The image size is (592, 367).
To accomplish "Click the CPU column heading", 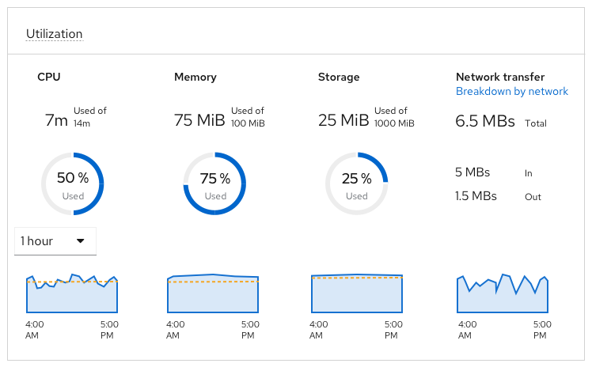I will click(x=49, y=77).
